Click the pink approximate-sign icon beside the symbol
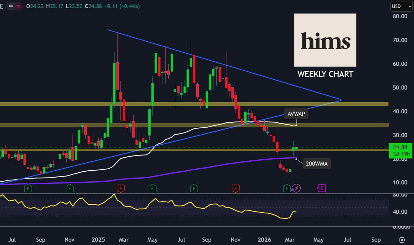Image resolution: width=414 pixels, height=245 pixels. click(x=19, y=6)
